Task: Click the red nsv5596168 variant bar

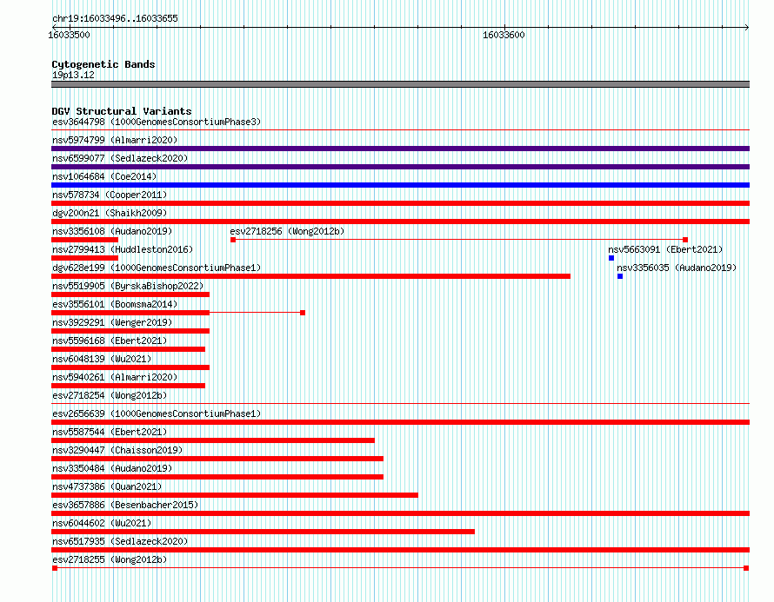Action: [x=129, y=349]
